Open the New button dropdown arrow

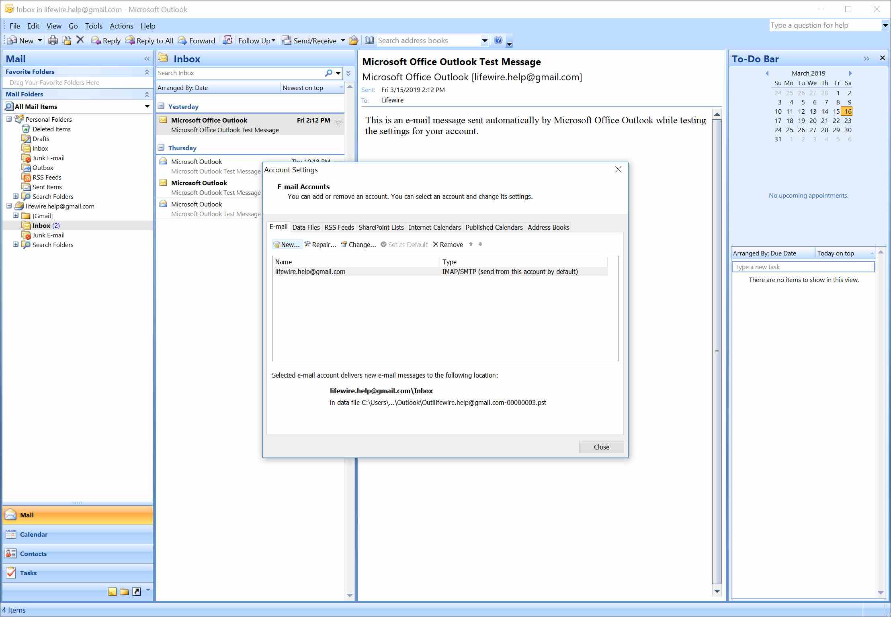tap(39, 41)
